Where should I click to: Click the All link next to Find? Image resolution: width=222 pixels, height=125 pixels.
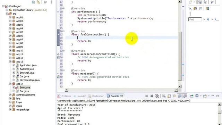click(x=208, y=19)
